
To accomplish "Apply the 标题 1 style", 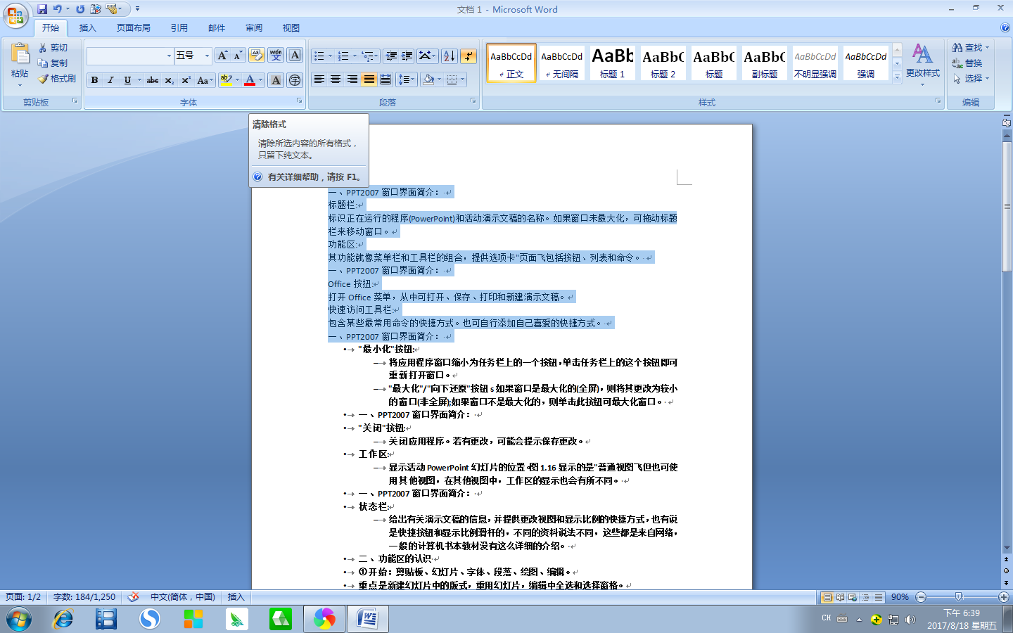I will (x=612, y=63).
